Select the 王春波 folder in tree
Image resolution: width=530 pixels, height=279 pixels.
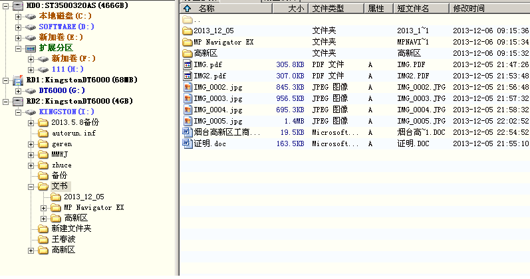tap(64, 239)
